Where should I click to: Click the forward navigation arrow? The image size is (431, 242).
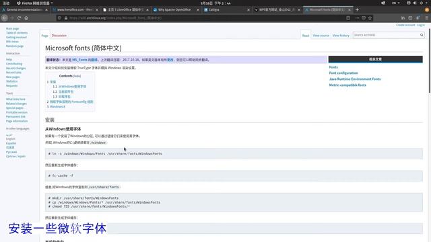pos(12,18)
